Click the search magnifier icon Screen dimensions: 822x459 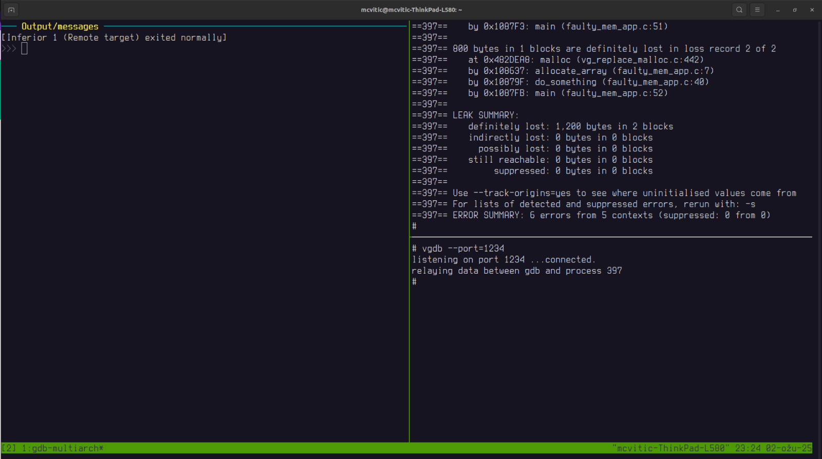point(739,10)
